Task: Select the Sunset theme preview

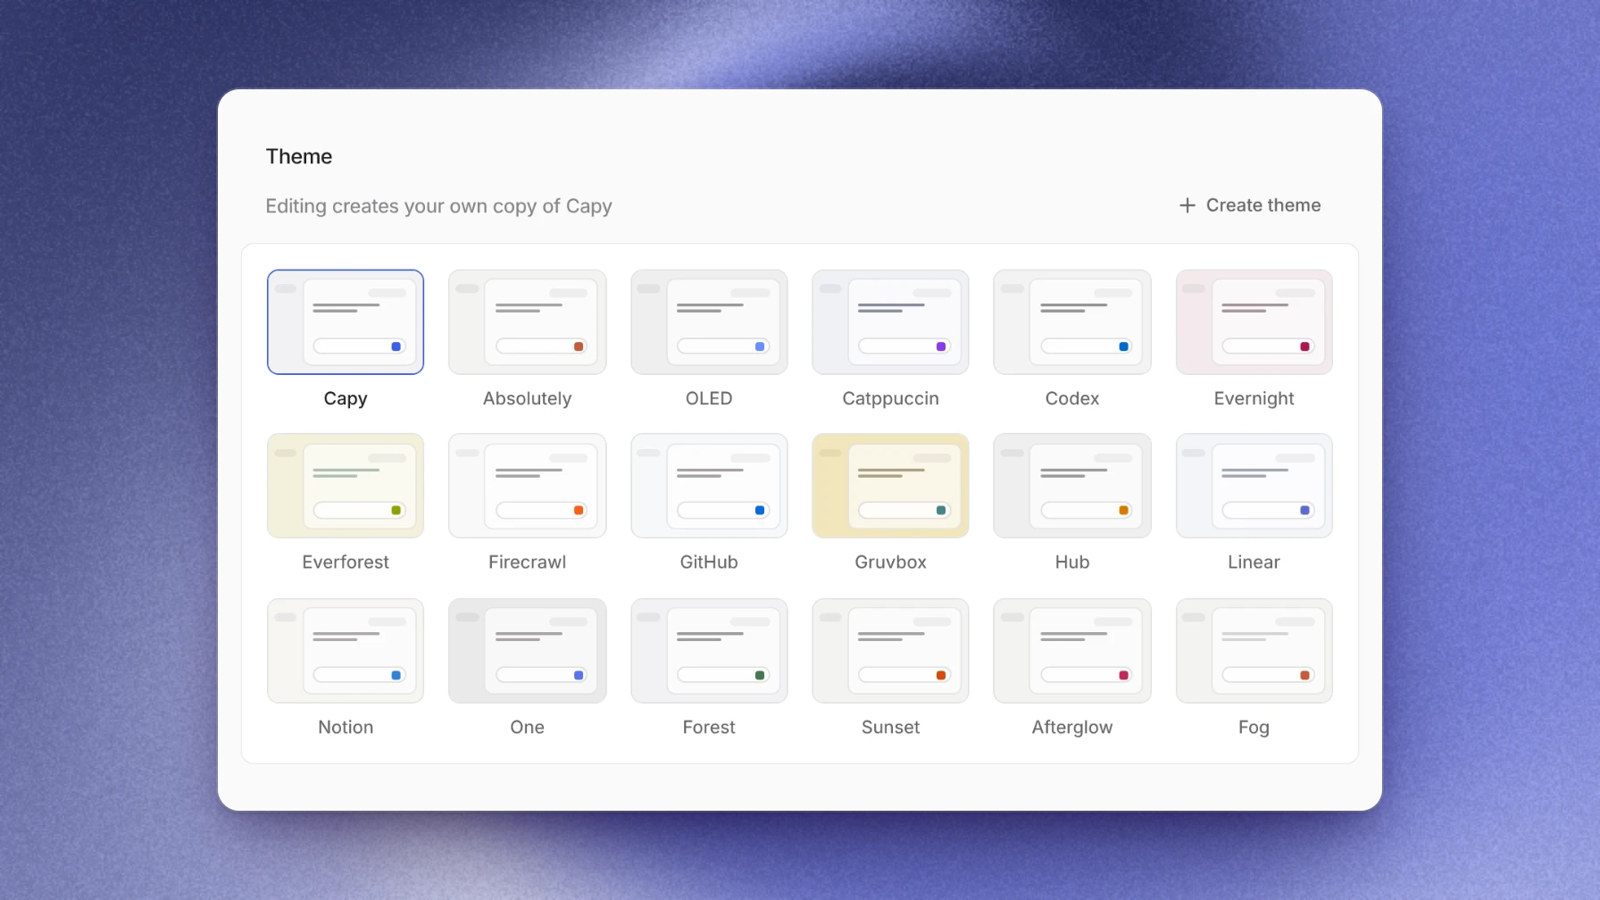Action: tap(890, 651)
